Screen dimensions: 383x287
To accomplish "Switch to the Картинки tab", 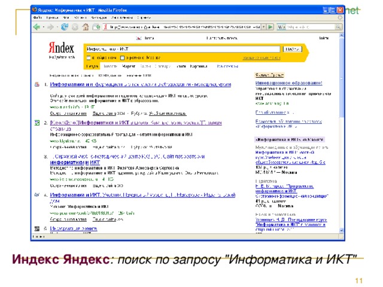I will coord(199,66).
